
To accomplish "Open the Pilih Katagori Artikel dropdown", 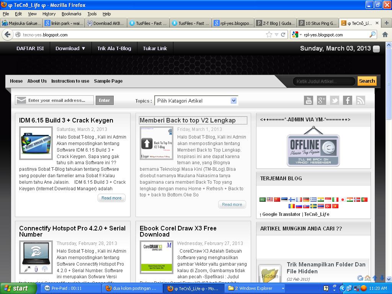I will 196,101.
